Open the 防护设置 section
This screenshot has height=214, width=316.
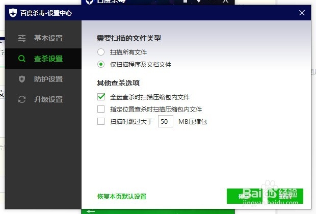pos(43,79)
